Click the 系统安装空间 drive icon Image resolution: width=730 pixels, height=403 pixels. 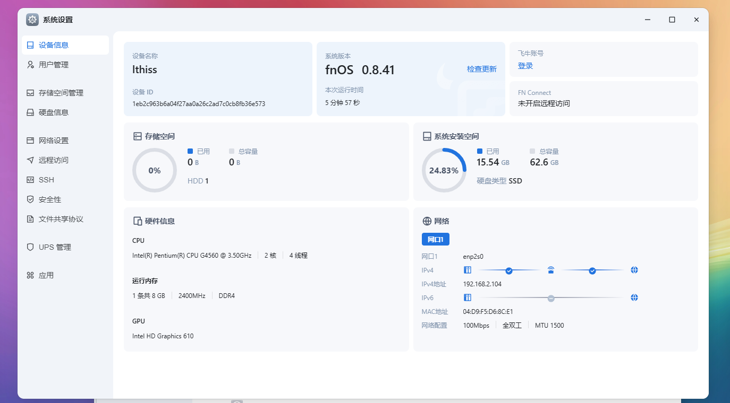(x=427, y=136)
